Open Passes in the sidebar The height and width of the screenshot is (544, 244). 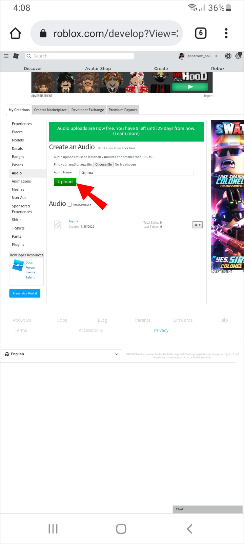(x=18, y=165)
